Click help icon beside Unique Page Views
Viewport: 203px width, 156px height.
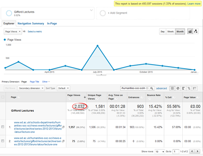coord(97,99)
